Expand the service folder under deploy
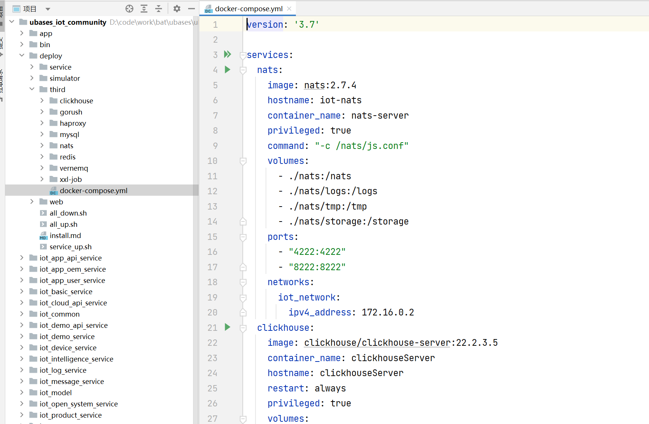 tap(32, 67)
